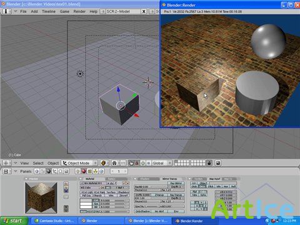This screenshot has height=225, width=300.
Task: Switch to Texture buttons icon
Action: pyautogui.click(x=89, y=171)
